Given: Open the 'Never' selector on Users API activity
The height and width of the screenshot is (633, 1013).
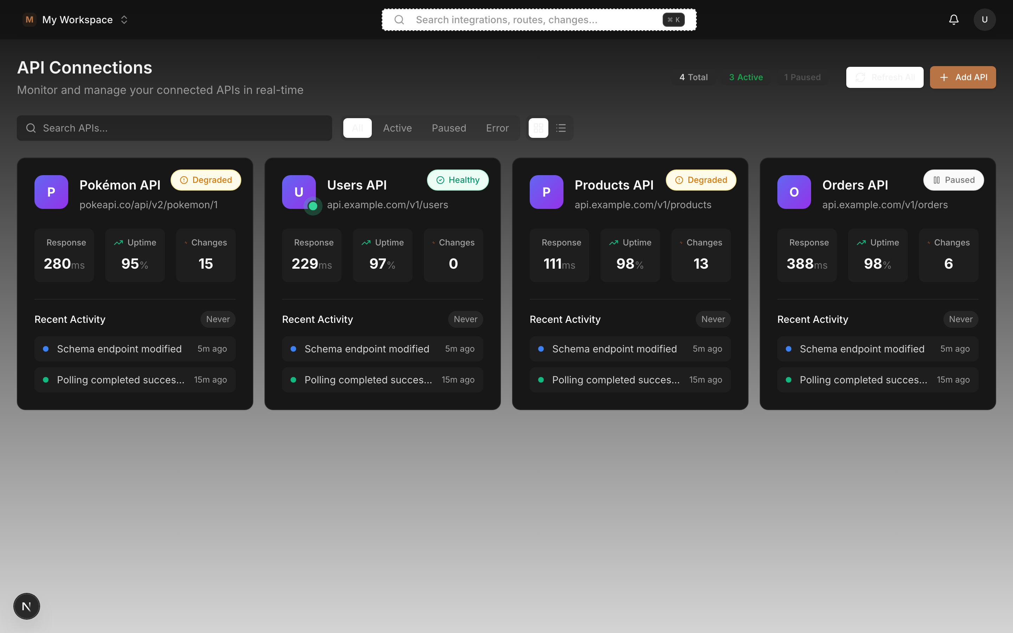Looking at the screenshot, I should (465, 319).
